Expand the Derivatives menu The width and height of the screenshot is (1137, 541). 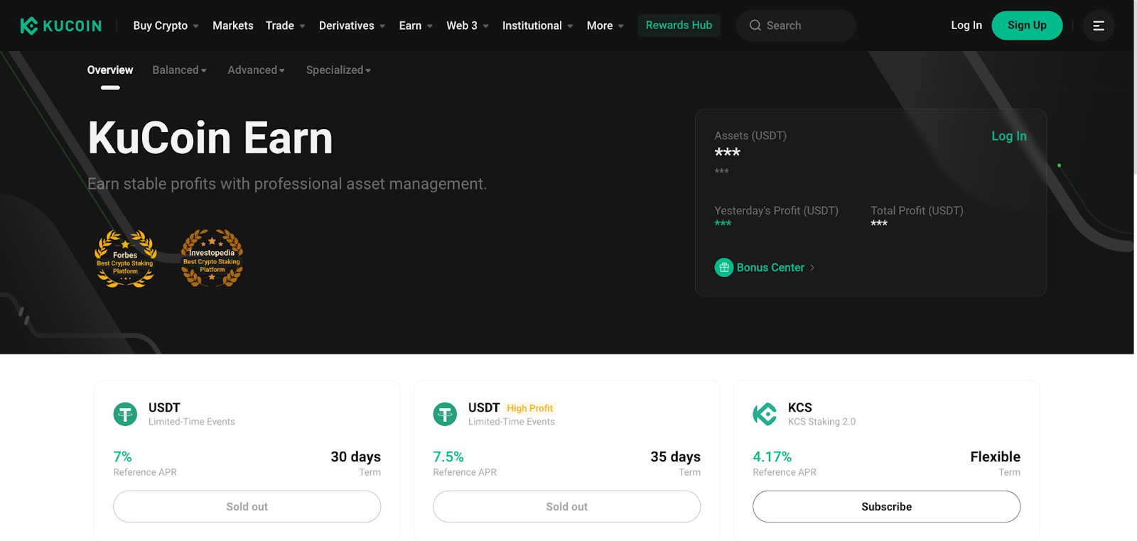click(x=352, y=26)
